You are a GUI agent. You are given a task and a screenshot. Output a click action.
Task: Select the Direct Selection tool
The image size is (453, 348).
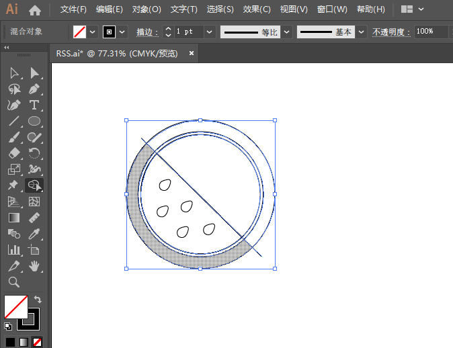(x=34, y=73)
